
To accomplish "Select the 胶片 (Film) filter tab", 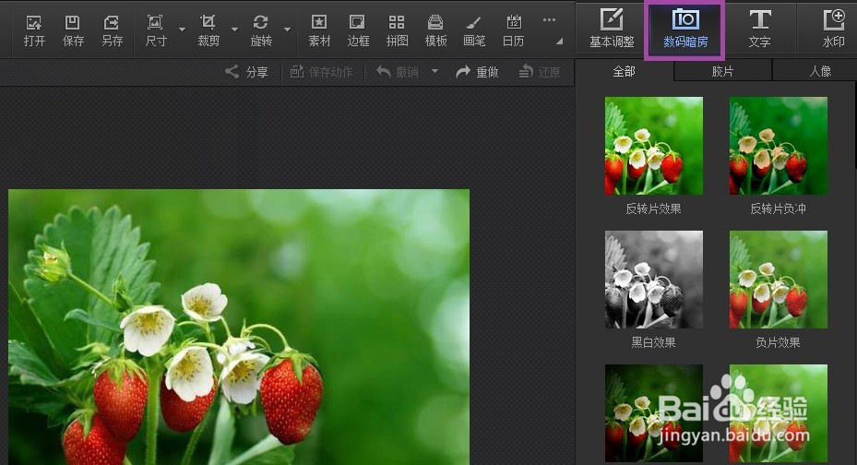I will [x=722, y=71].
